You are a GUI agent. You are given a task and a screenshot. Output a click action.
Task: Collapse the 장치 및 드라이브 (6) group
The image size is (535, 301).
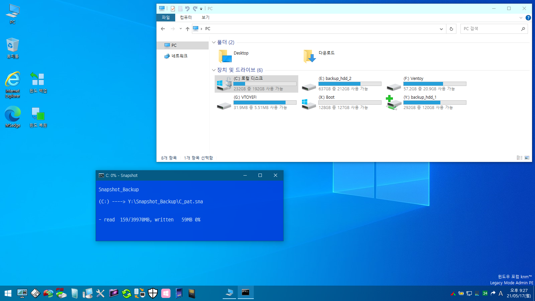214,70
